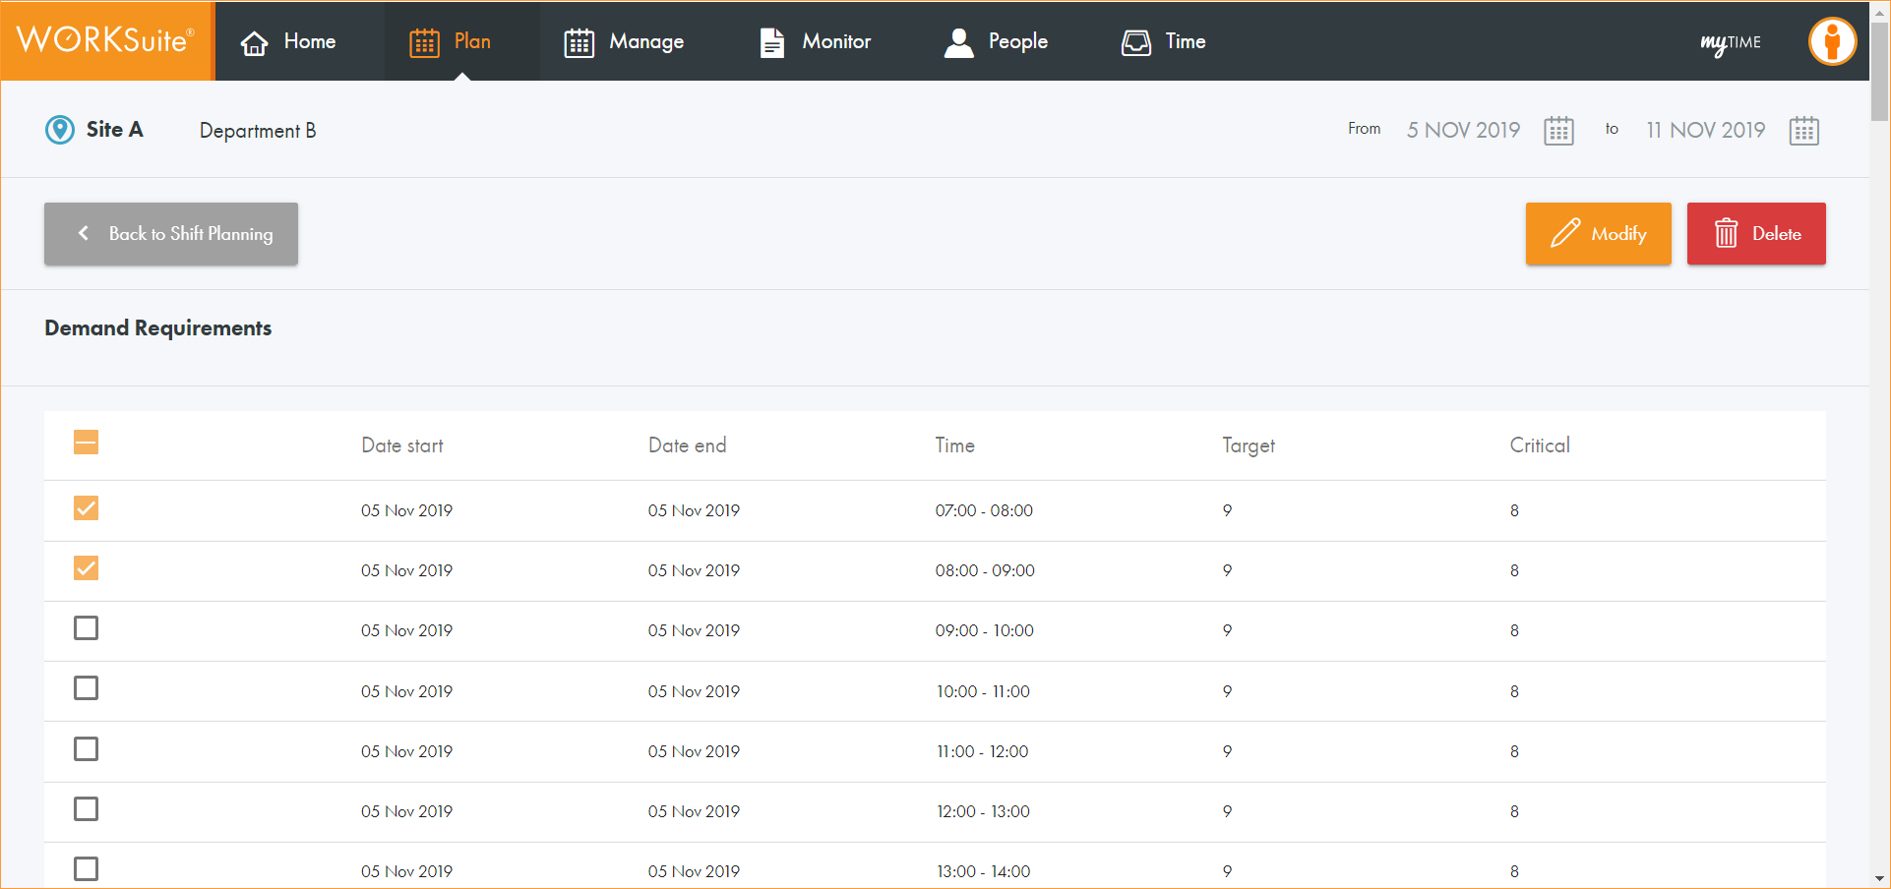1891x889 pixels.
Task: Click the Department B selector
Action: pyautogui.click(x=258, y=131)
